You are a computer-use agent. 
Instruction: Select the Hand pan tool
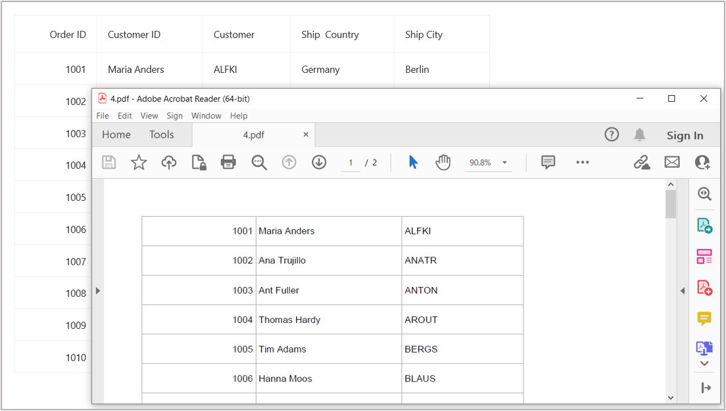443,162
